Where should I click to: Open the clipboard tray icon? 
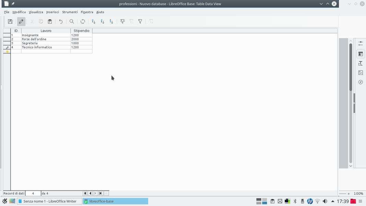pyautogui.click(x=272, y=201)
